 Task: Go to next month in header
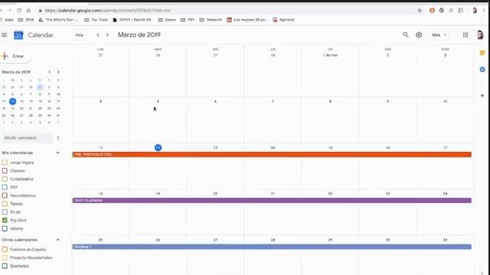tap(107, 35)
